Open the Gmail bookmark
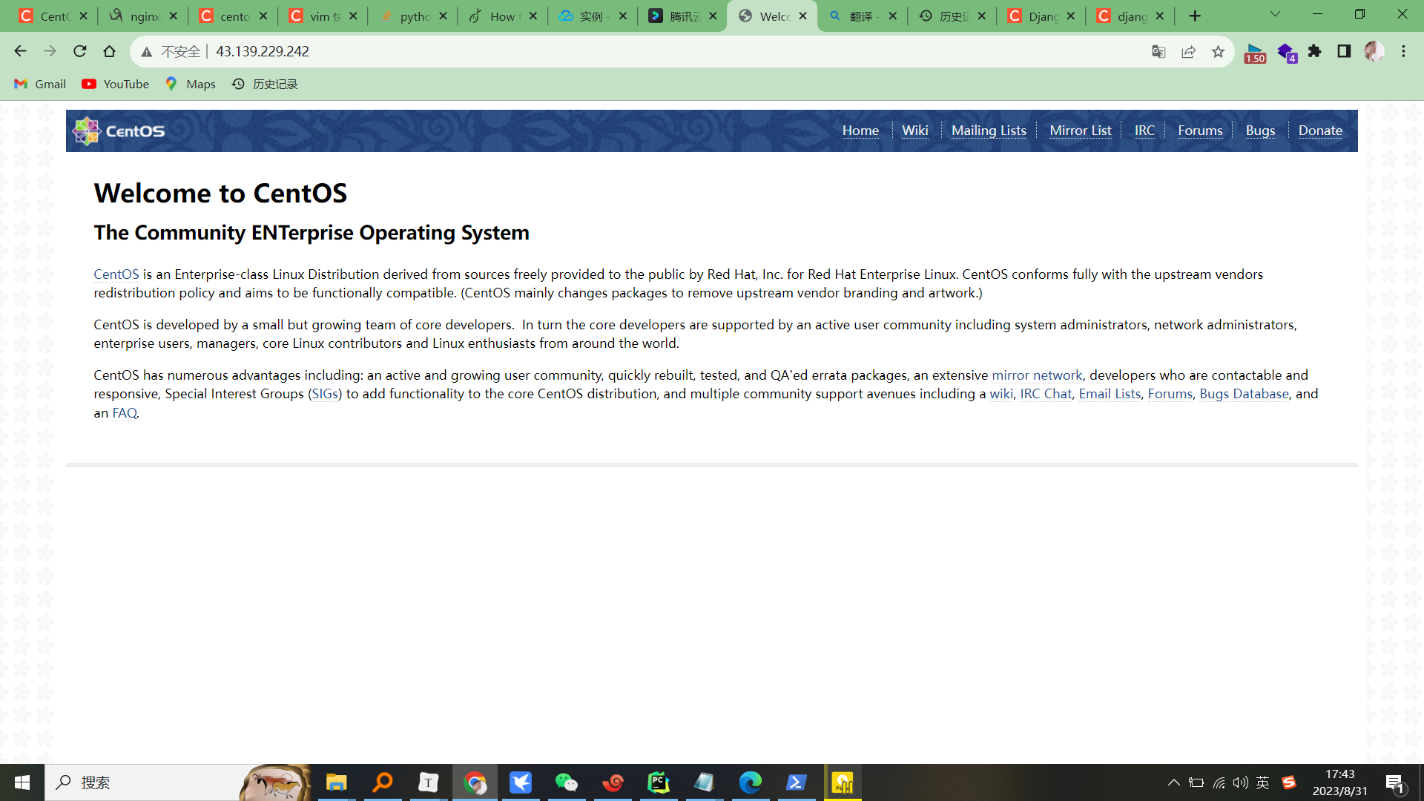The image size is (1424, 801). coord(40,84)
